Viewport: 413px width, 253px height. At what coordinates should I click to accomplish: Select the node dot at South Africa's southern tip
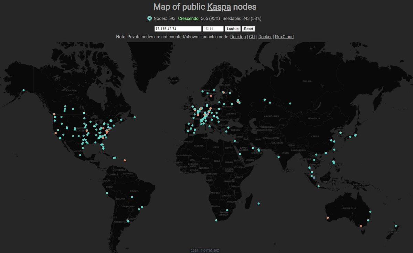tap(216, 220)
